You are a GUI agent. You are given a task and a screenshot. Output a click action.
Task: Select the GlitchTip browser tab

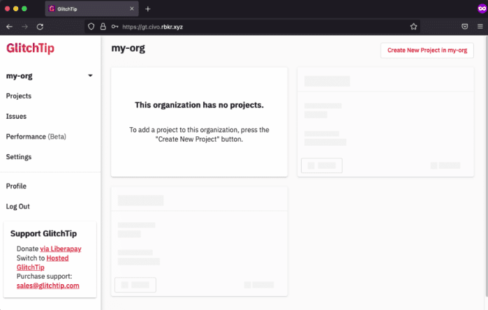pyautogui.click(x=92, y=8)
